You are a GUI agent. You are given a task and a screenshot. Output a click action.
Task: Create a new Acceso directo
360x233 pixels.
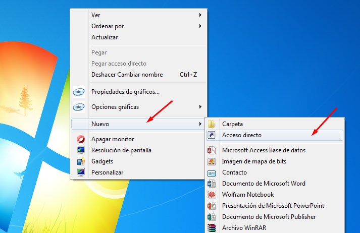point(275,135)
